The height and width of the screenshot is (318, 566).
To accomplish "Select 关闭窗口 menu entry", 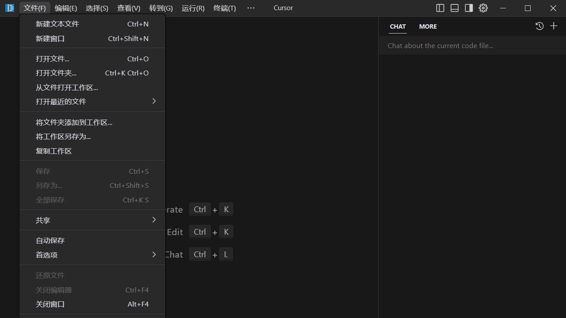I will (x=92, y=304).
